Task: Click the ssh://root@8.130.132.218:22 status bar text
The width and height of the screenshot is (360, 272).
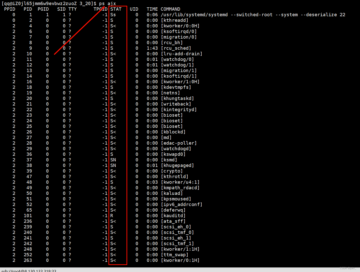Action: [x=29, y=270]
